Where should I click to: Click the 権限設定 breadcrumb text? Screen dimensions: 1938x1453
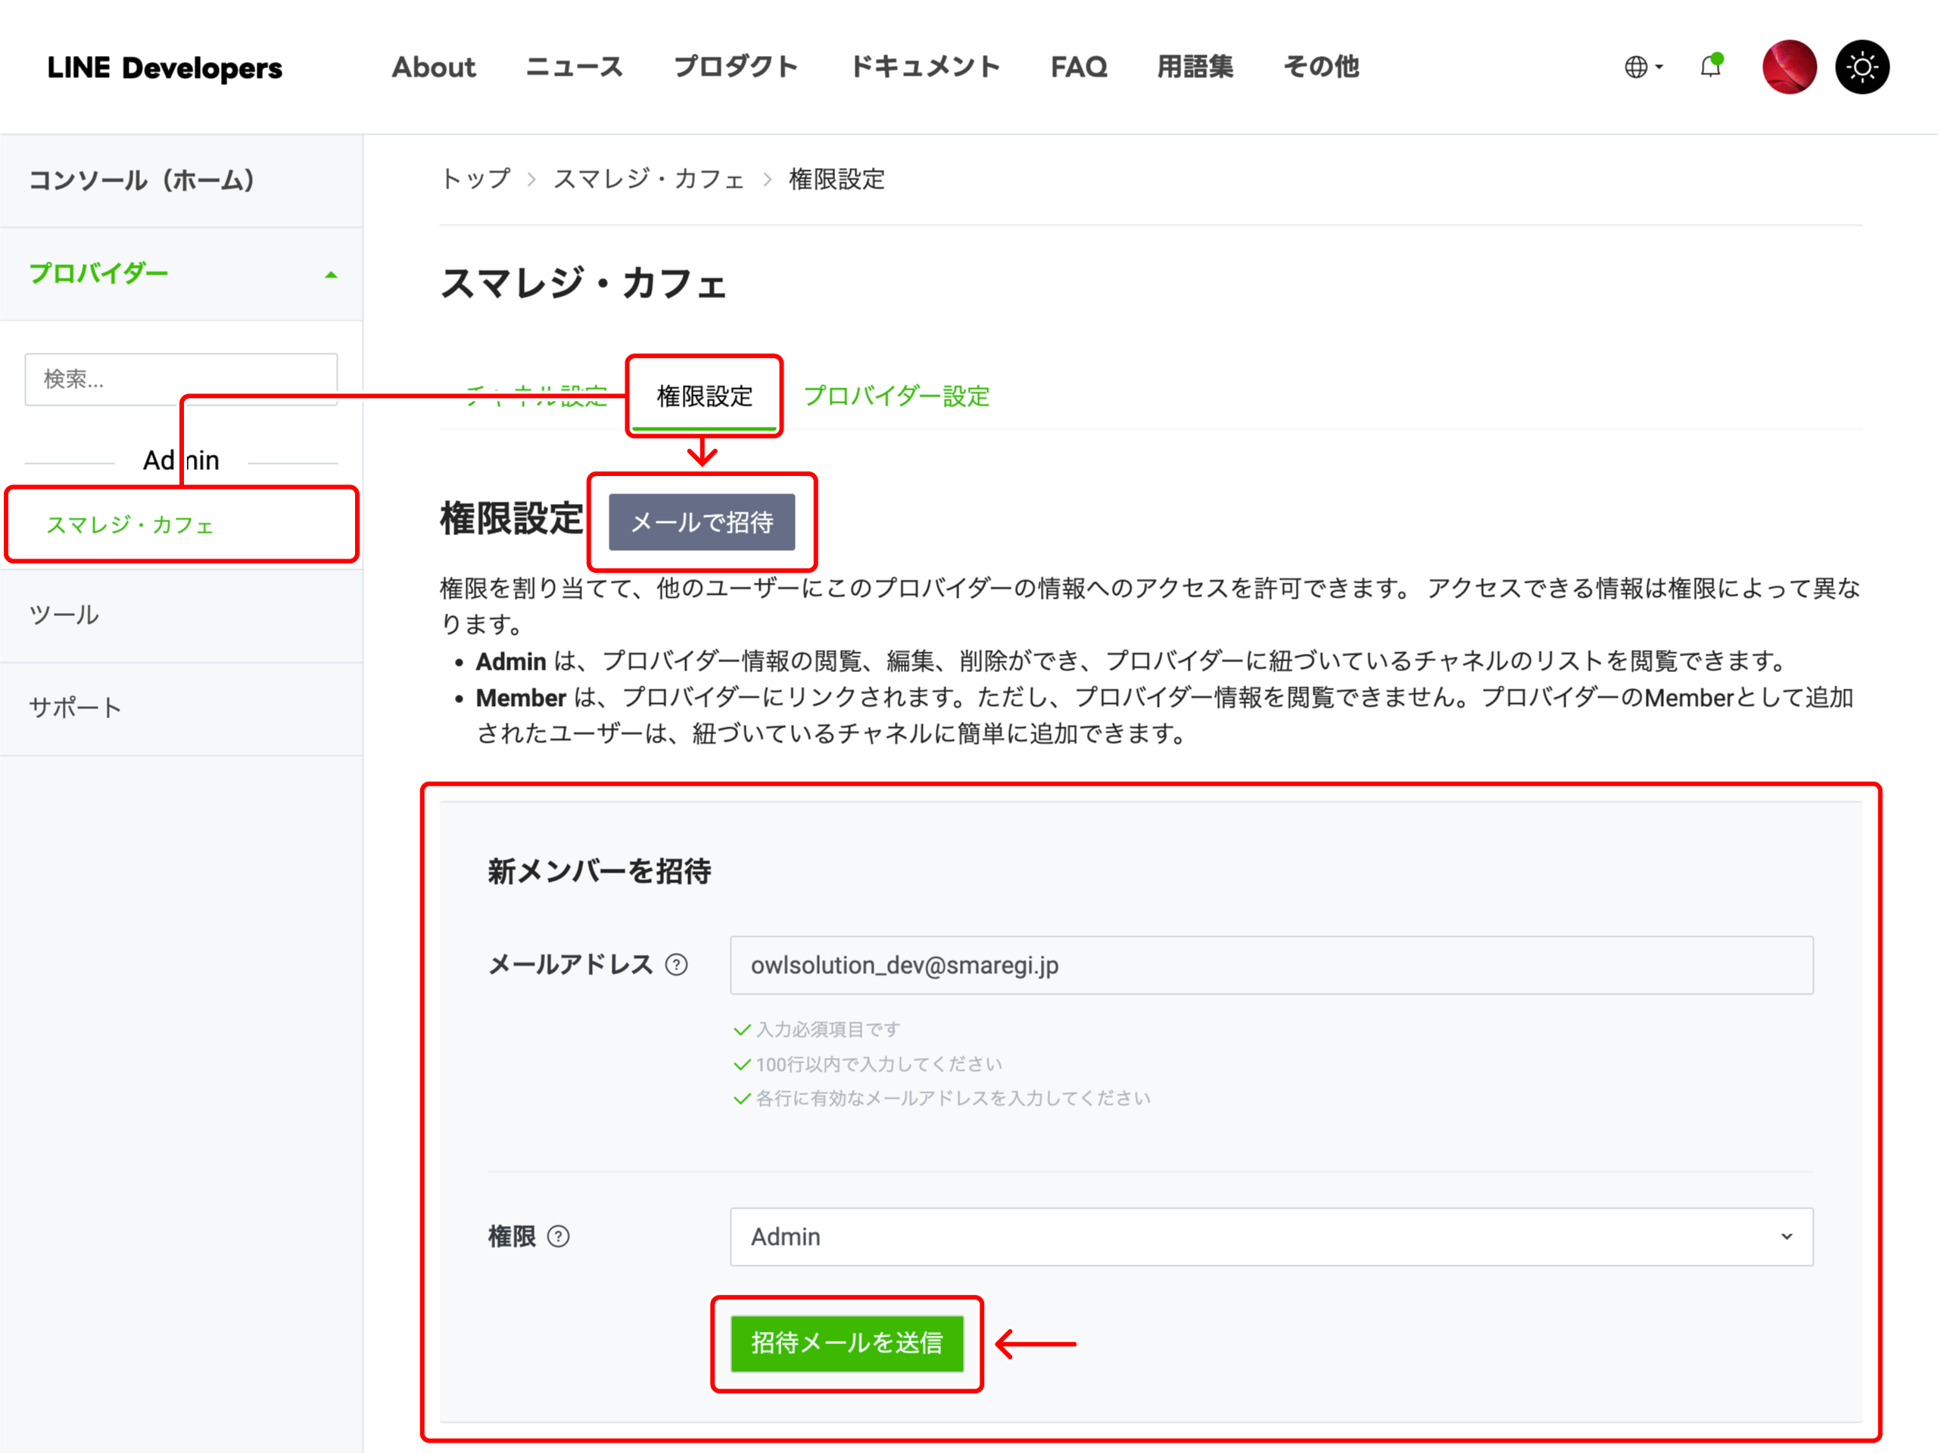(837, 179)
